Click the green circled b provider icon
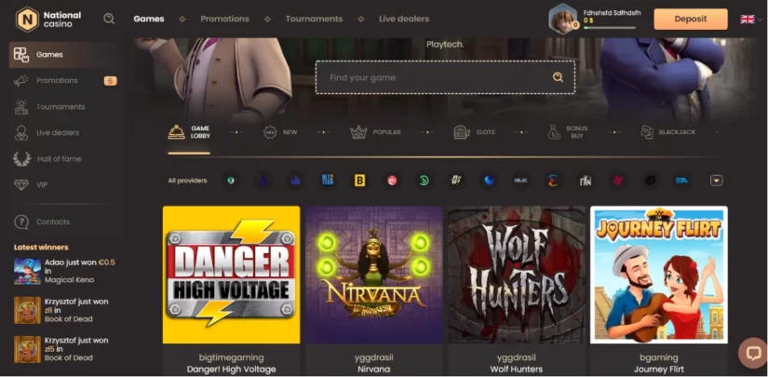The image size is (768, 377). [424, 181]
